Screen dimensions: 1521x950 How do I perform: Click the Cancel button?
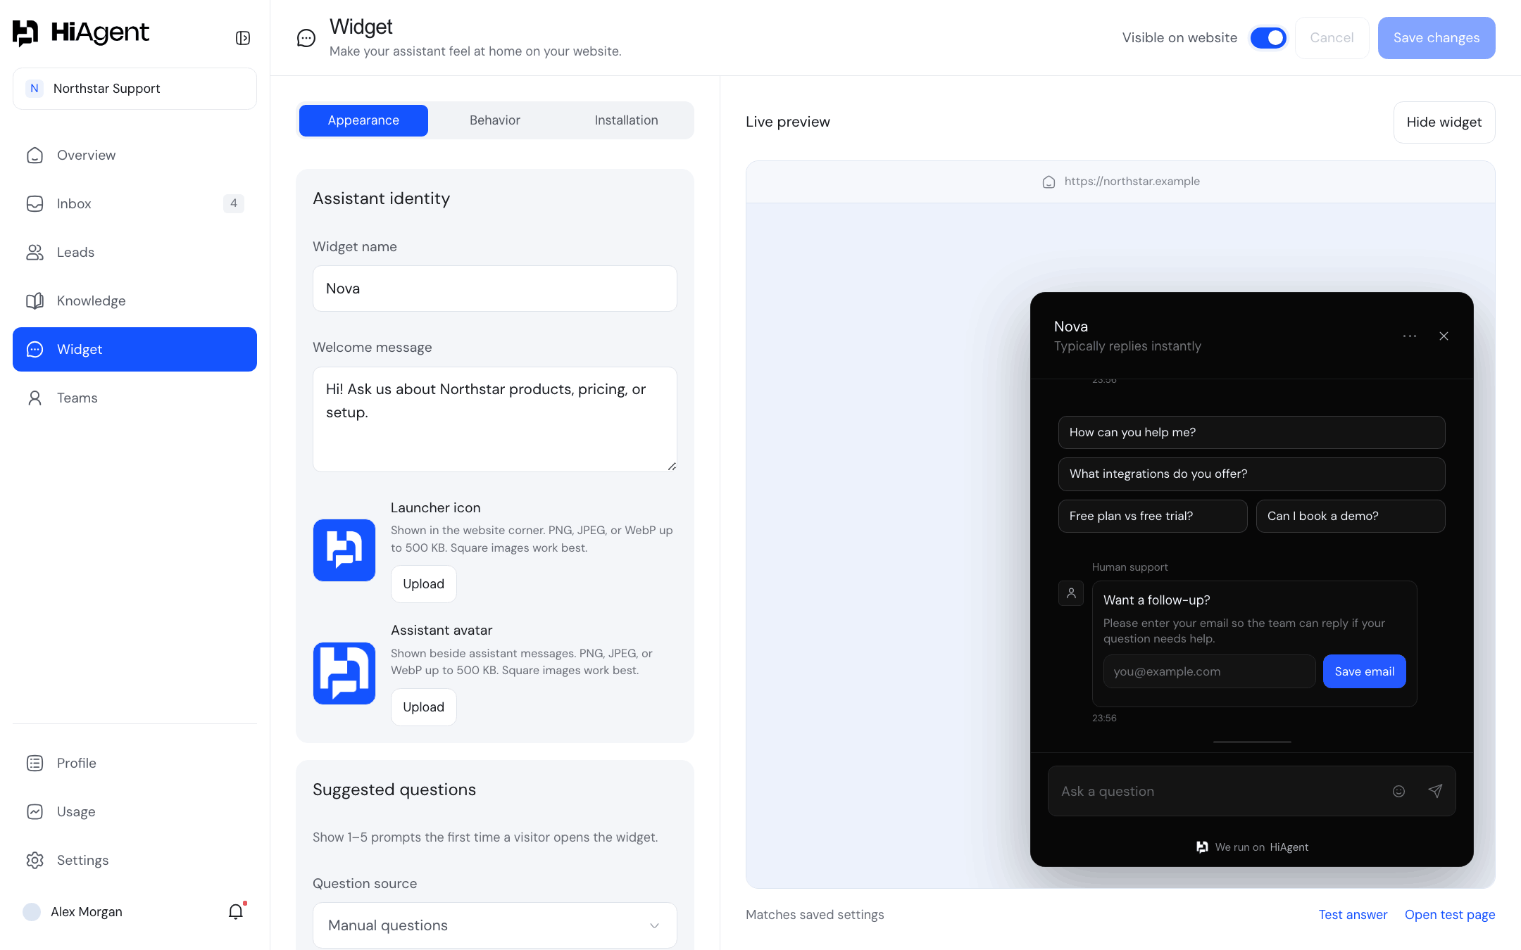pyautogui.click(x=1332, y=38)
